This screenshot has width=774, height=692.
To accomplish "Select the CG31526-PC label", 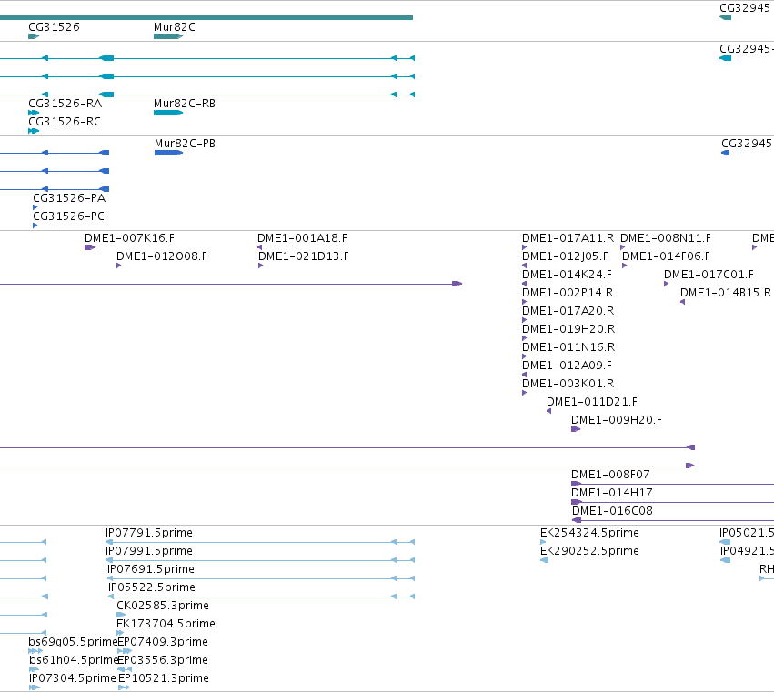I will tap(68, 216).
